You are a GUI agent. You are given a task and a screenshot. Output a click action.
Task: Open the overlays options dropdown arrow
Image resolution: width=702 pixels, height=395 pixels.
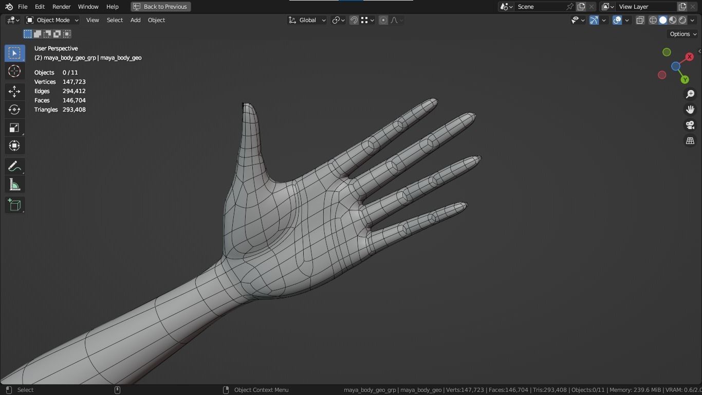tap(627, 20)
